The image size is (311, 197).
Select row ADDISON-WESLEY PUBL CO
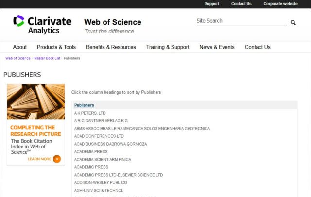coord(185,182)
